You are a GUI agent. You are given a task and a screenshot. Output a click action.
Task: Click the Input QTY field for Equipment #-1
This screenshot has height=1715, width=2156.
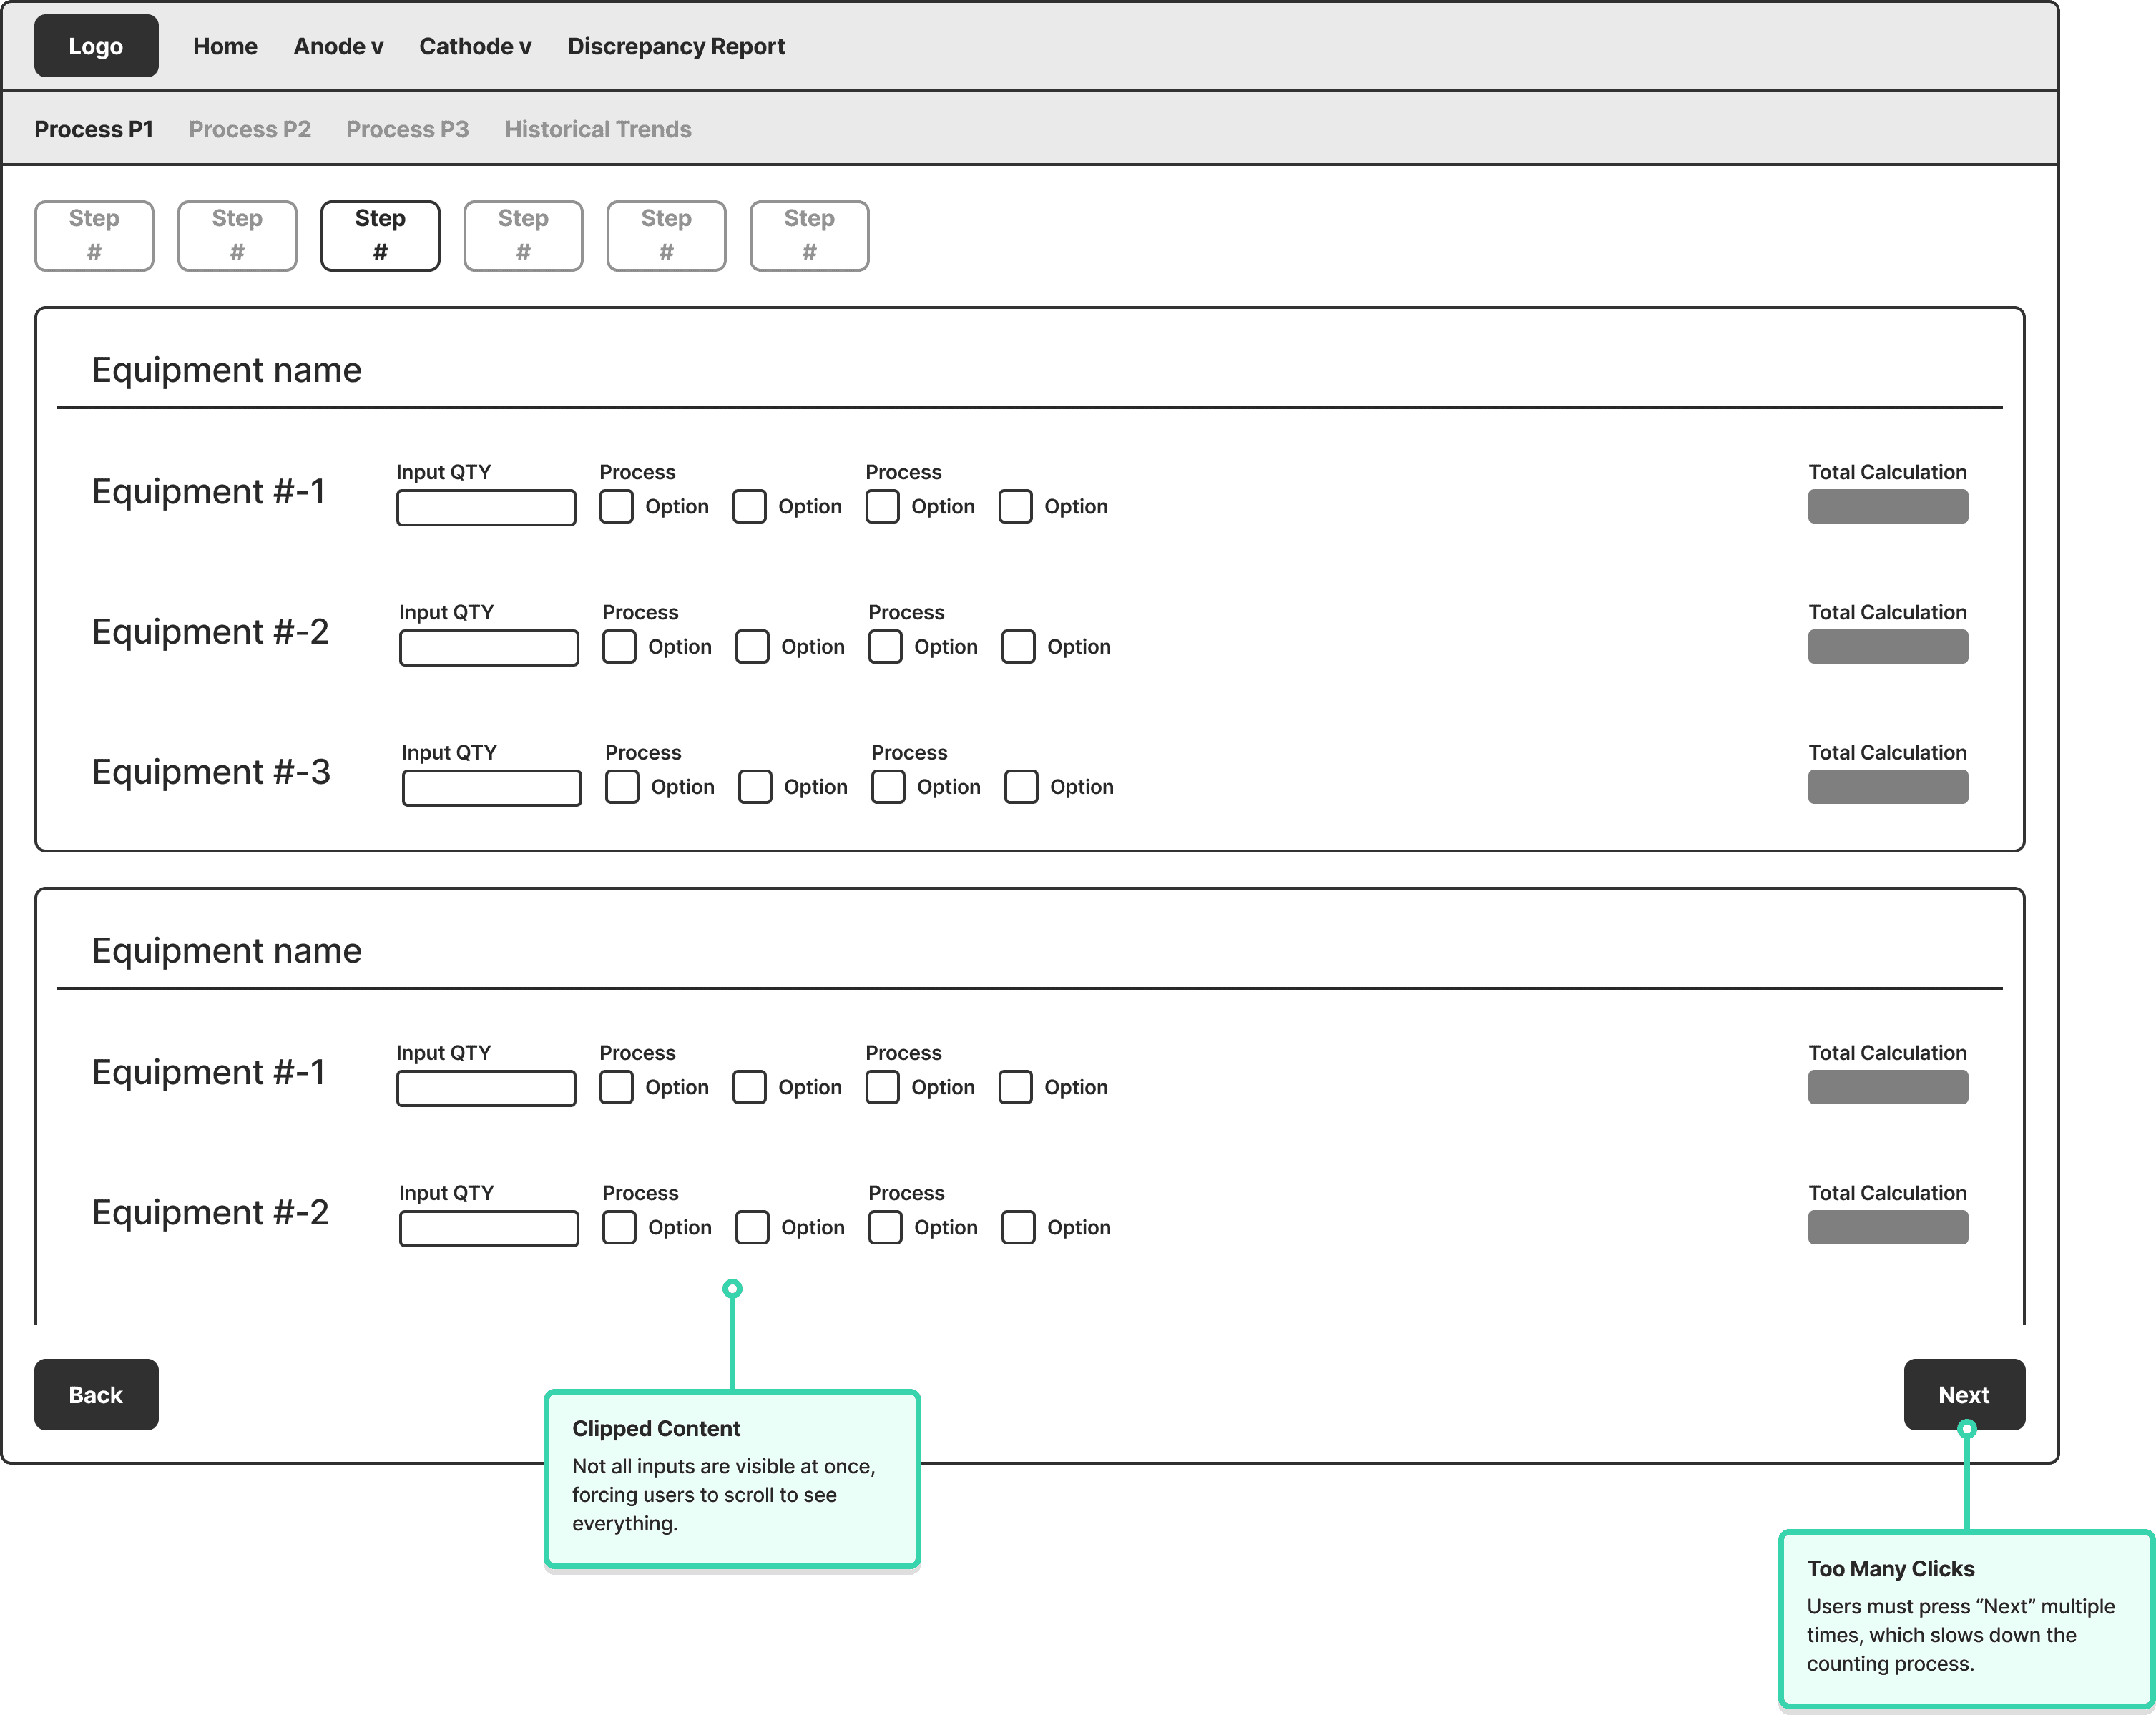coord(486,507)
